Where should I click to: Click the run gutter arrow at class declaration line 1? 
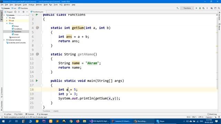click(x=37, y=14)
